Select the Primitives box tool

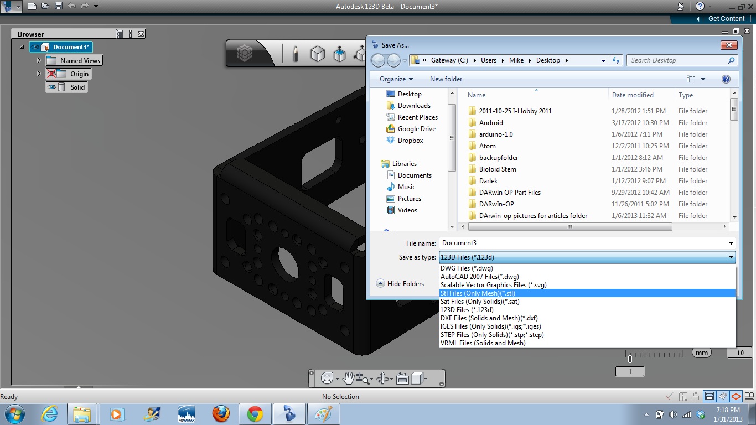pyautogui.click(x=318, y=54)
